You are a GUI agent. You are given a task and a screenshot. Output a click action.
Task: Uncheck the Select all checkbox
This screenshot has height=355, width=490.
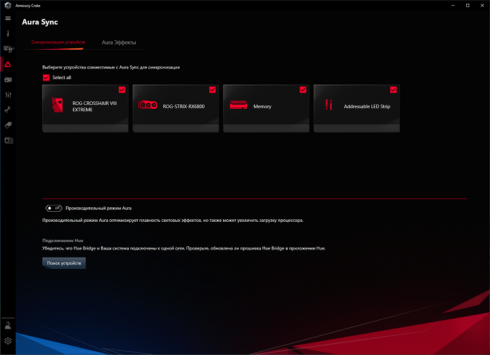coord(46,77)
